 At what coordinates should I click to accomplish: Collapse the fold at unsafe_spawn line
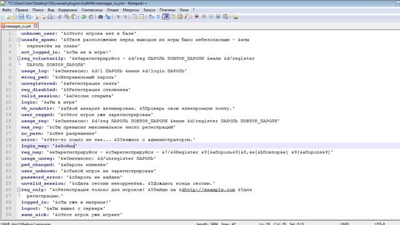pyautogui.click(x=19, y=39)
